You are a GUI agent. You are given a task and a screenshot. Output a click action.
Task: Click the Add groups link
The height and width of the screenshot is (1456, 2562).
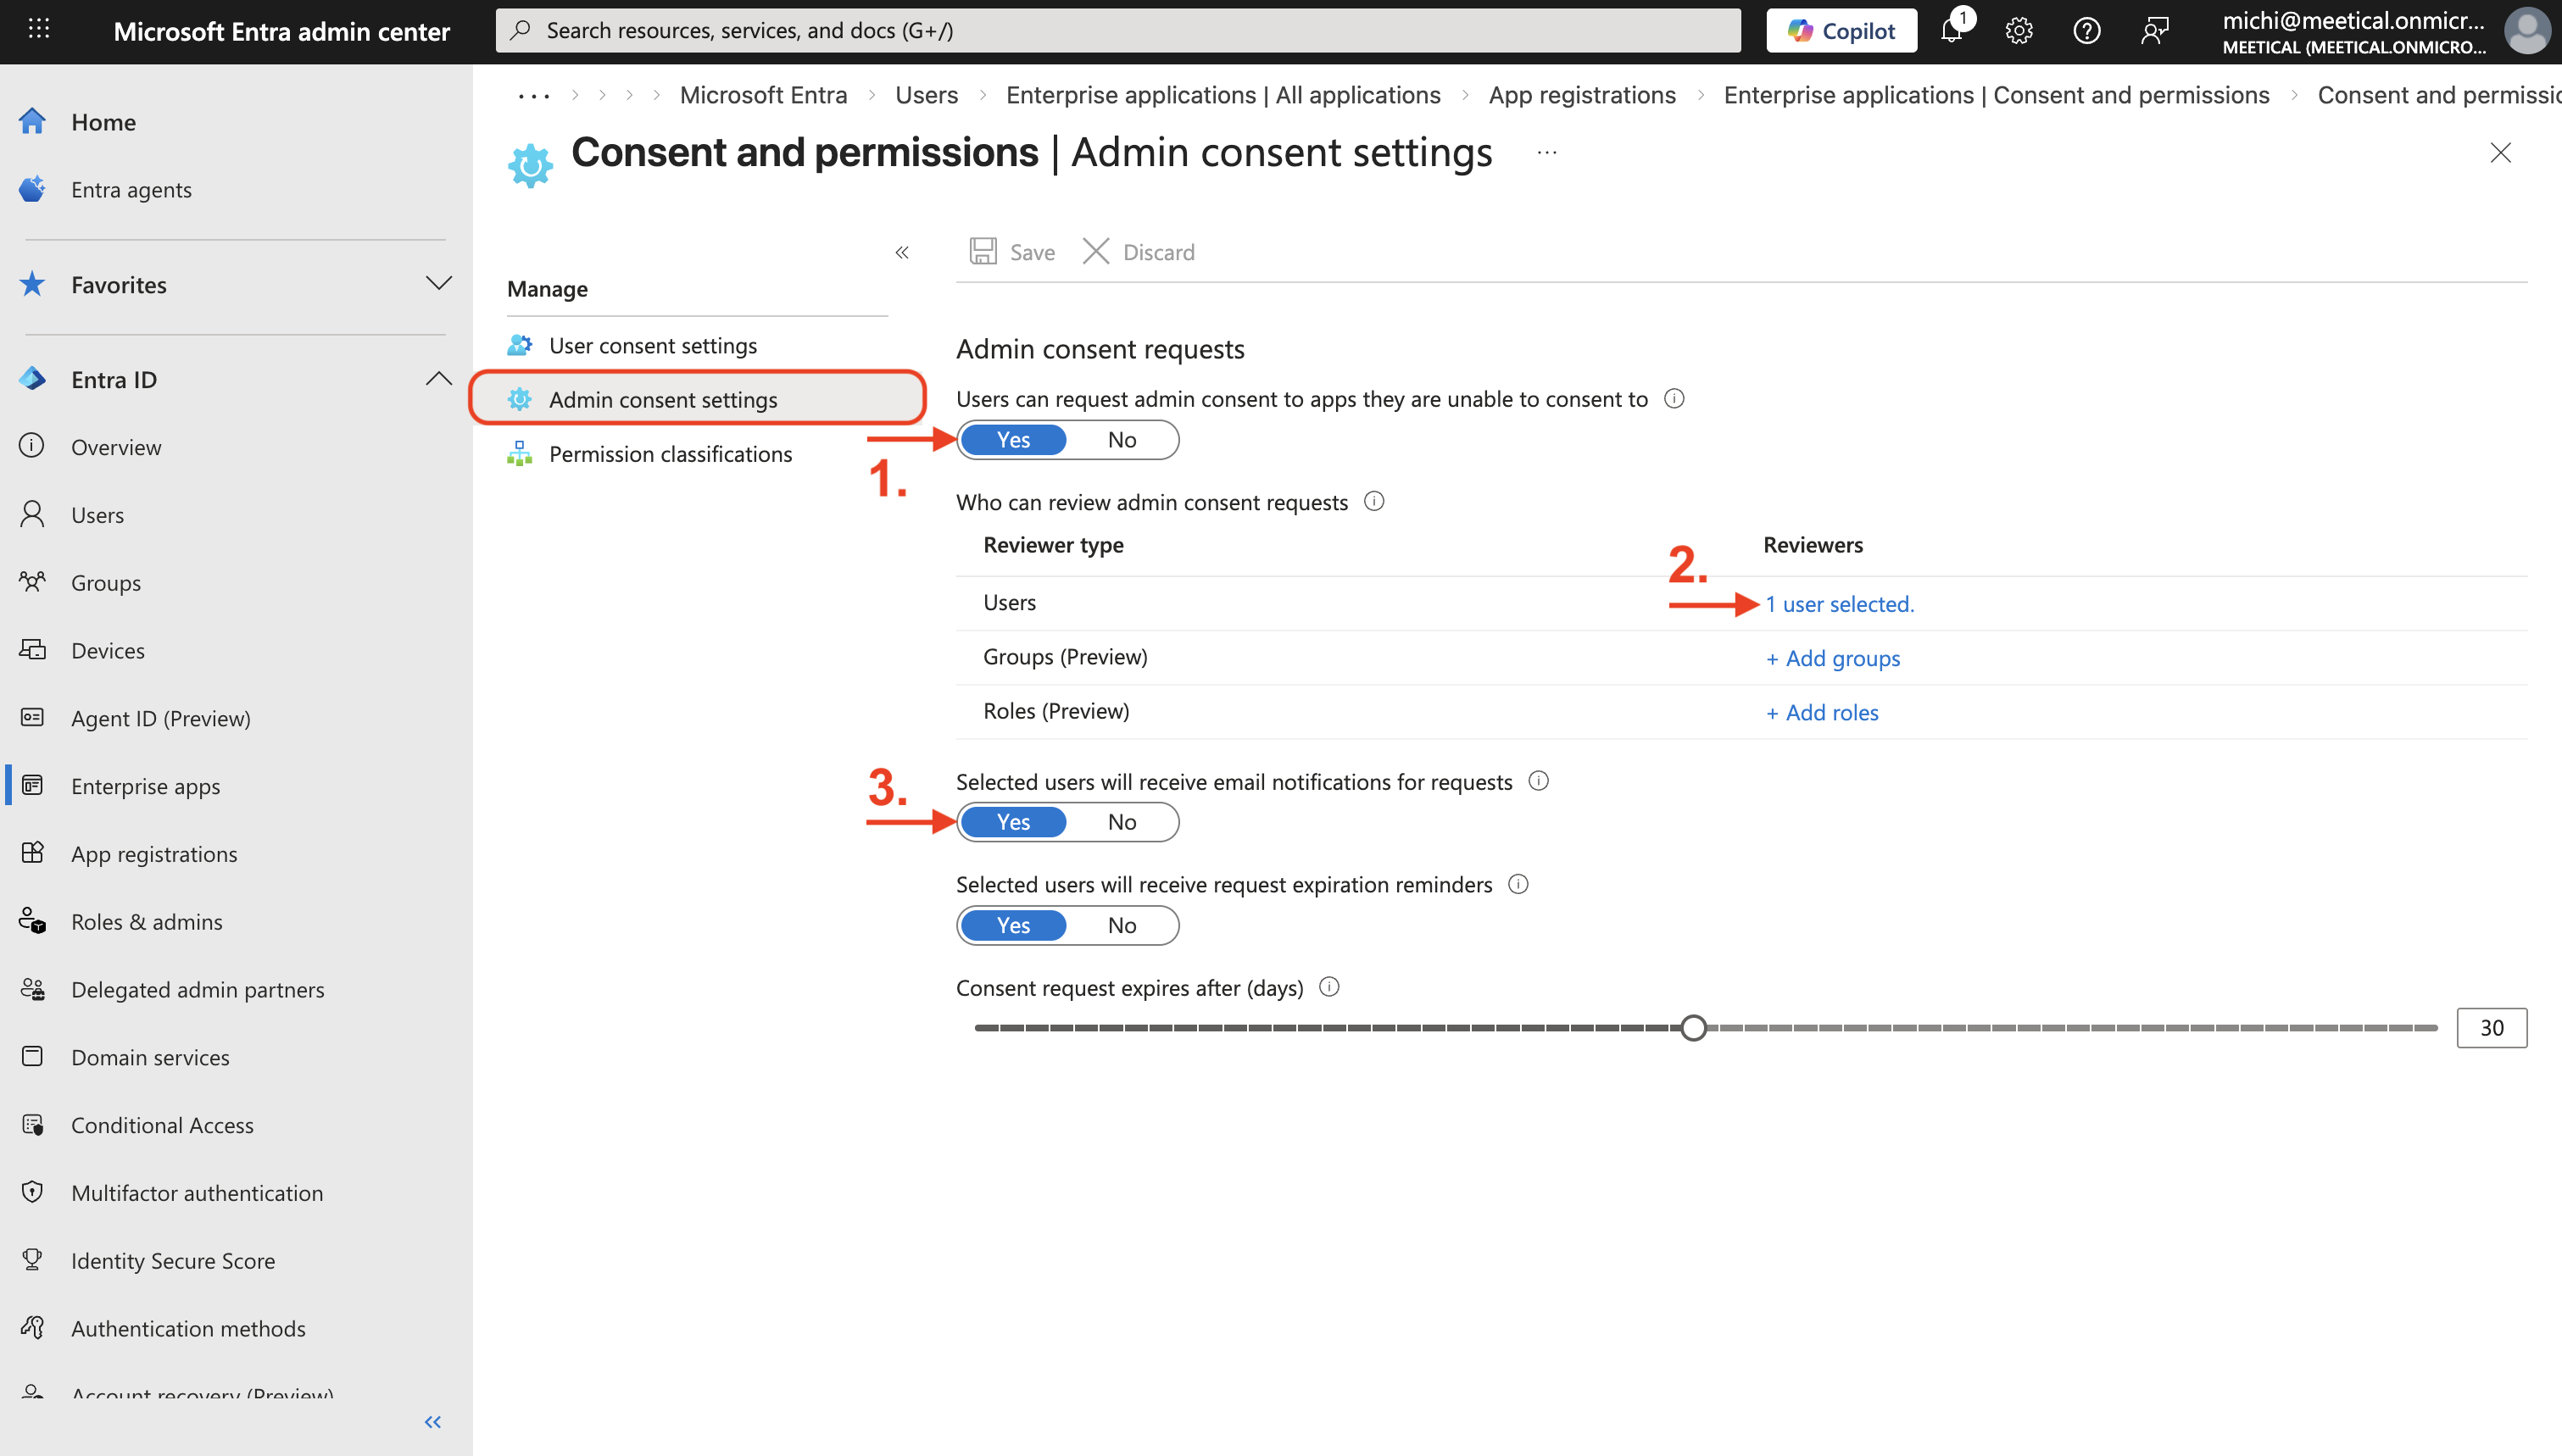(1833, 658)
